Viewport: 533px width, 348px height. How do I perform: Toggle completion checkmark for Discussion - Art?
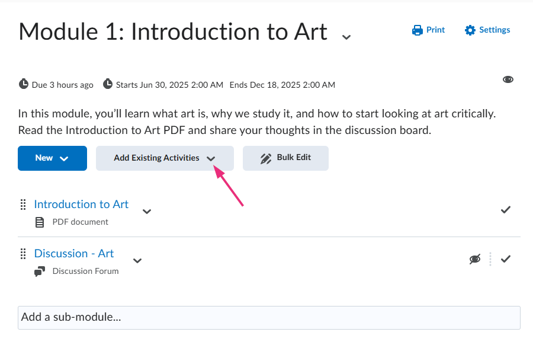(x=506, y=259)
